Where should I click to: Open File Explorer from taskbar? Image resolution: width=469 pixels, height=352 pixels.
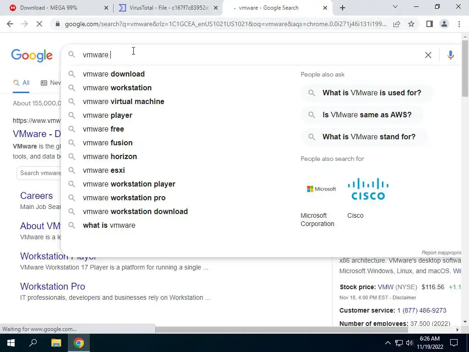point(56,343)
